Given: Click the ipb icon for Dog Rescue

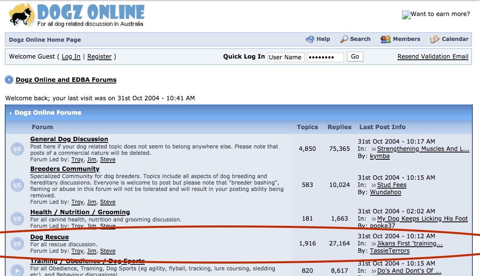Looking at the screenshot, I should click(17, 244).
